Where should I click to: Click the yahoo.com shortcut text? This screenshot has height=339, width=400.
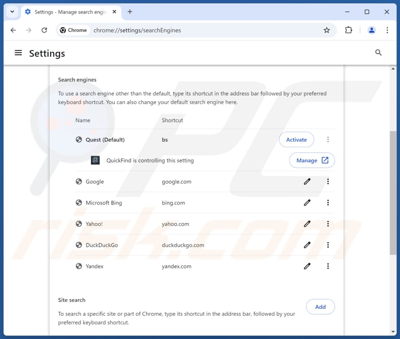[176, 224]
